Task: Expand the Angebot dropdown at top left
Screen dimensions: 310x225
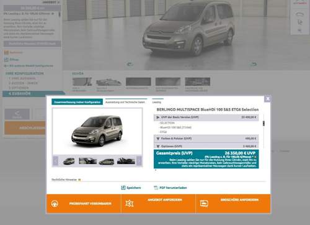Action: click(x=51, y=2)
